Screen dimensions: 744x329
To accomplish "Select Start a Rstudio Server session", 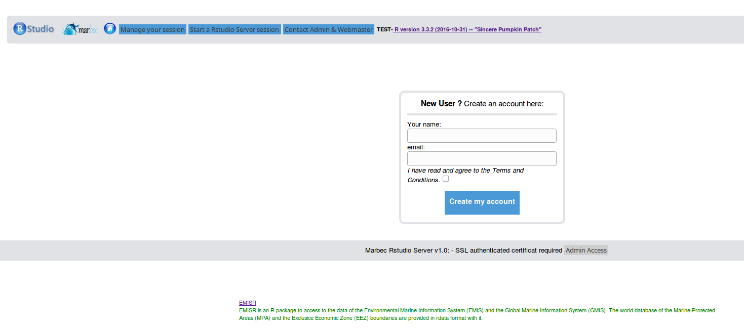I will click(234, 29).
